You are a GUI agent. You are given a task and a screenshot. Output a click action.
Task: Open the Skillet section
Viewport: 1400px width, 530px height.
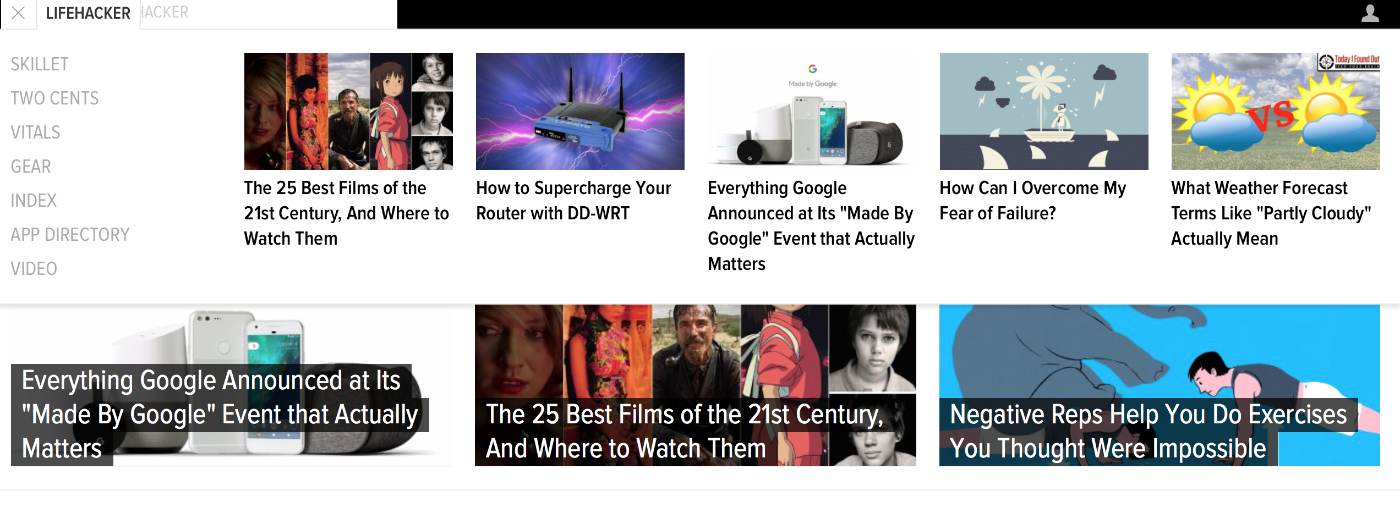coord(40,64)
